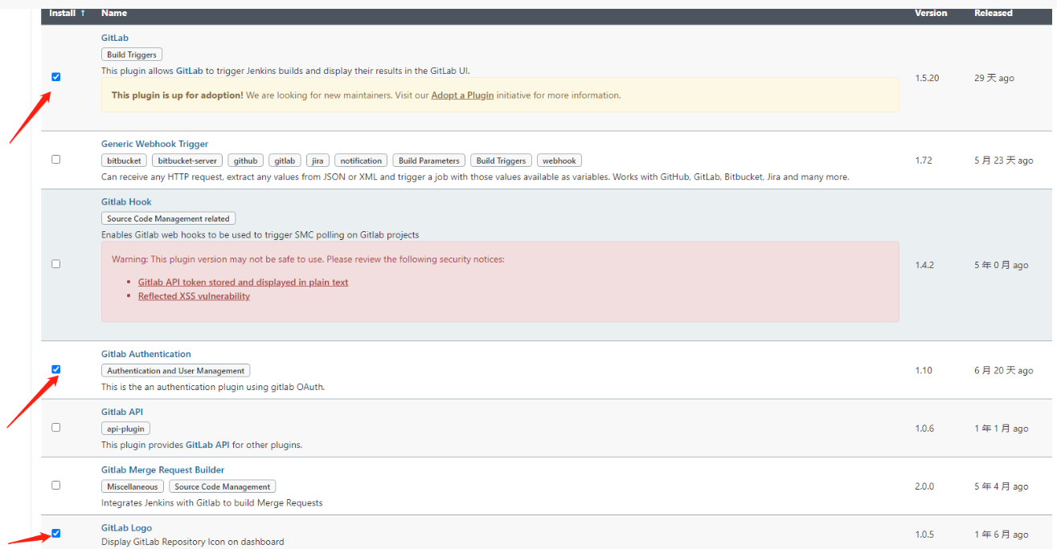Click the "5 月 23 天 ago" release date
1057x549 pixels.
pyautogui.click(x=1004, y=161)
